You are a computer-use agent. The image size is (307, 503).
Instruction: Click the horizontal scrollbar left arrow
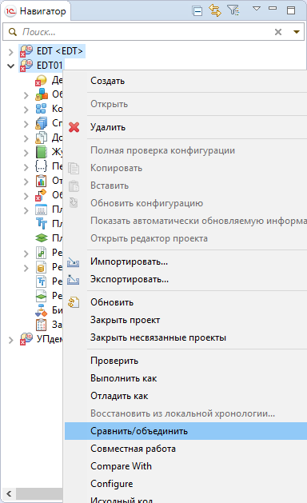pos(9,493)
